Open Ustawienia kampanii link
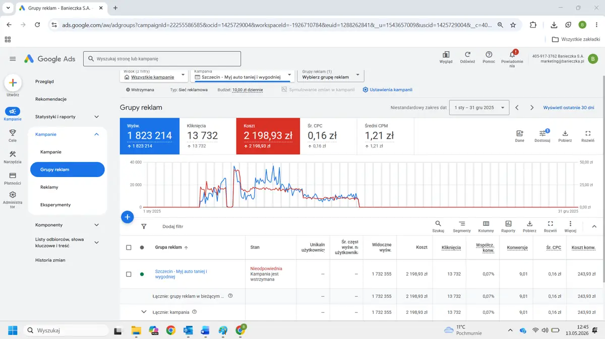This screenshot has width=605, height=339. 387,90
